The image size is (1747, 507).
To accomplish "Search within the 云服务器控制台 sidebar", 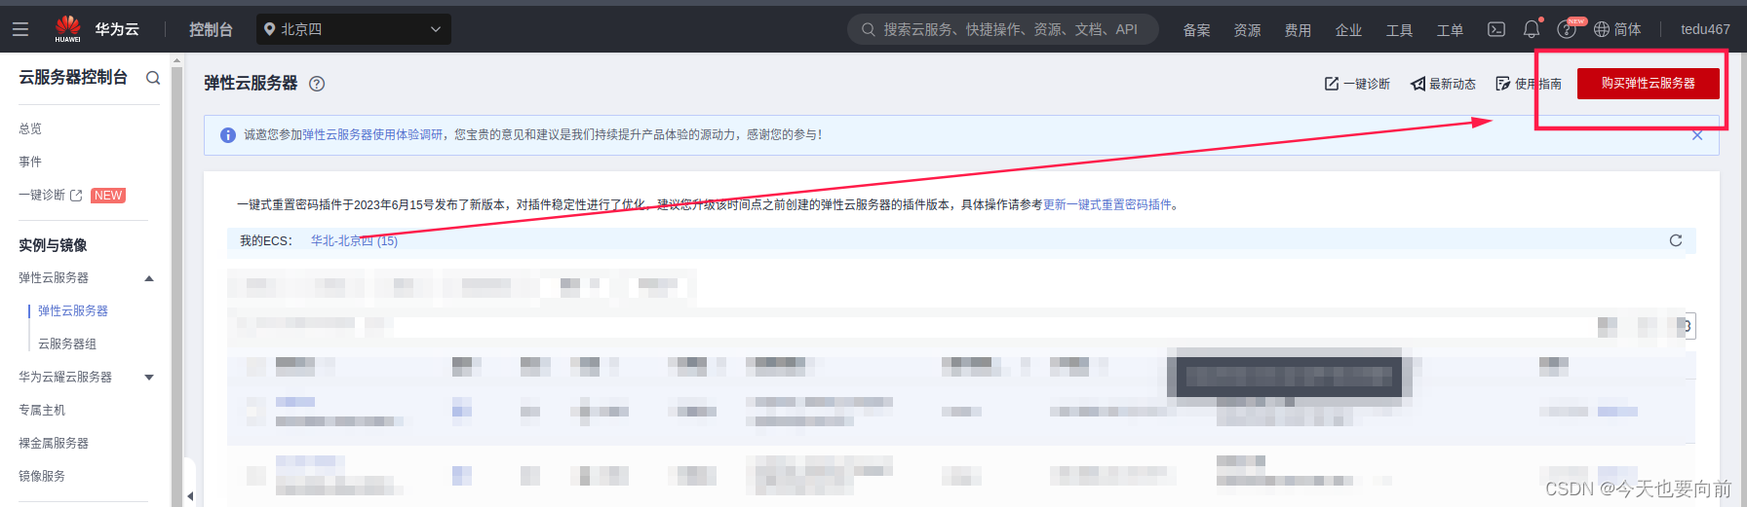I will [153, 78].
